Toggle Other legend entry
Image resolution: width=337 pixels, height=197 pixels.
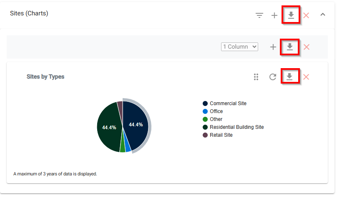(x=213, y=119)
